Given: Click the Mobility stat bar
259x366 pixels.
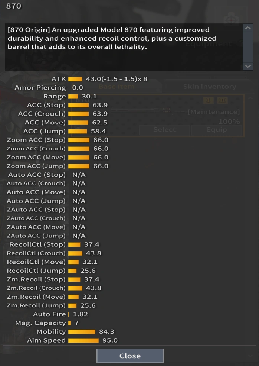Looking at the screenshot, I should tap(82, 331).
